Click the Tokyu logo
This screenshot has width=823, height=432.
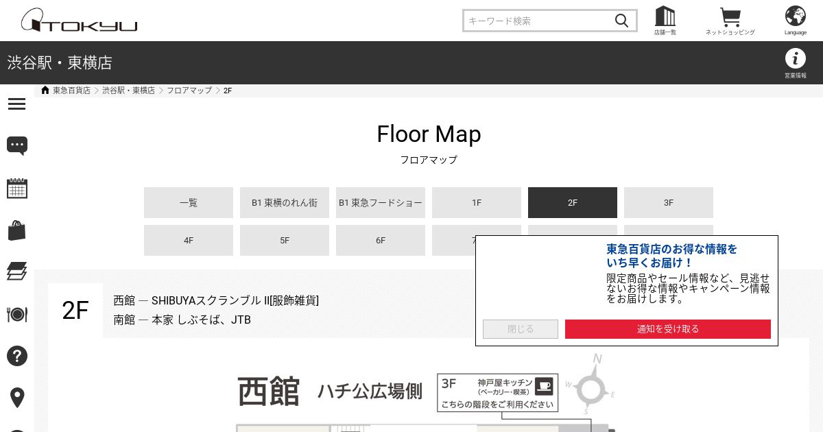(x=79, y=21)
